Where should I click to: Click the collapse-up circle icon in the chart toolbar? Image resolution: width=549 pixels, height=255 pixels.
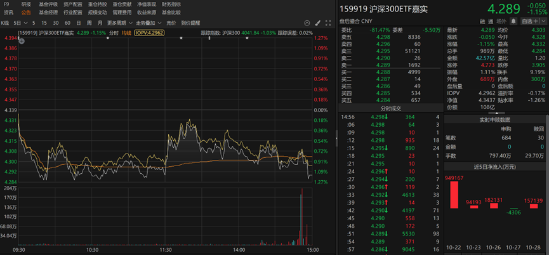point(307,23)
